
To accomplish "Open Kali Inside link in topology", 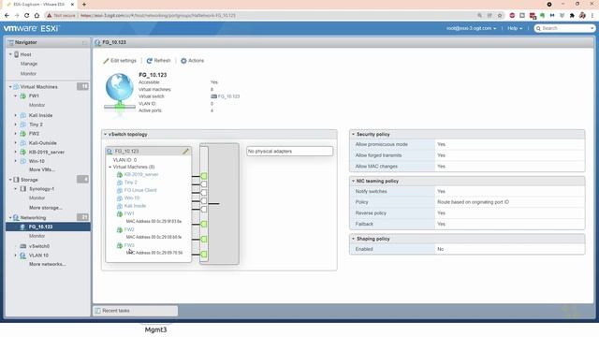I will [x=135, y=206].
